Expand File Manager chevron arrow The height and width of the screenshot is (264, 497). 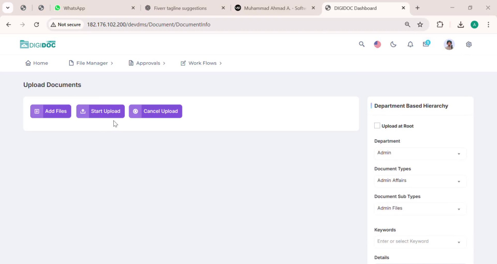tap(112, 63)
